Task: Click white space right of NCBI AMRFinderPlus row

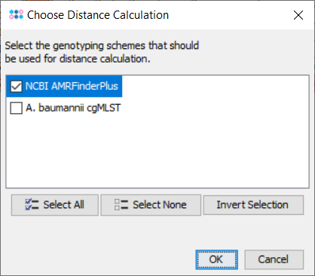Action: coord(216,86)
